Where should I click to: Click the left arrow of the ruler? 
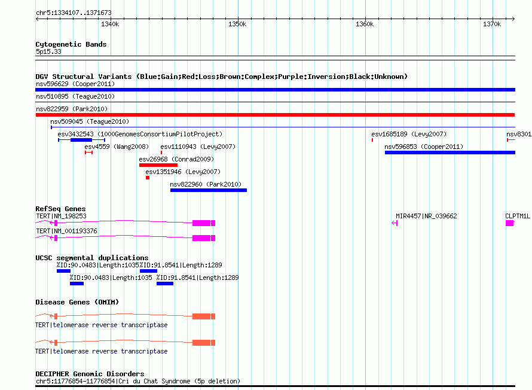pyautogui.click(x=37, y=19)
